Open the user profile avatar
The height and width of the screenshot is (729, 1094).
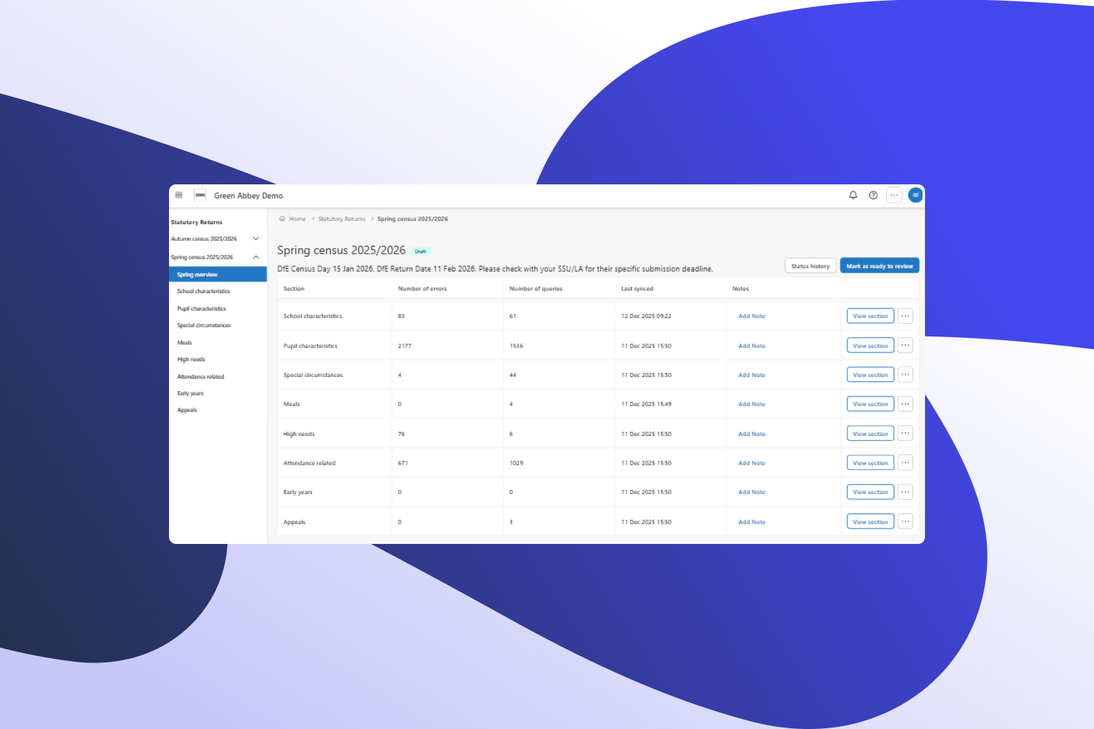(915, 196)
